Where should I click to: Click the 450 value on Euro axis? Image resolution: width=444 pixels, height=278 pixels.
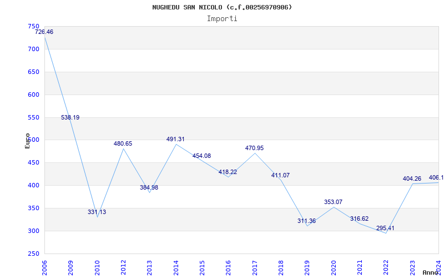(34, 163)
